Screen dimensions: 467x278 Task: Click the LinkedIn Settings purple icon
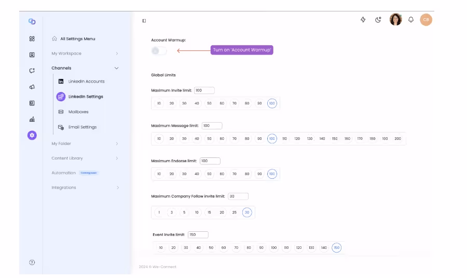coord(61,96)
